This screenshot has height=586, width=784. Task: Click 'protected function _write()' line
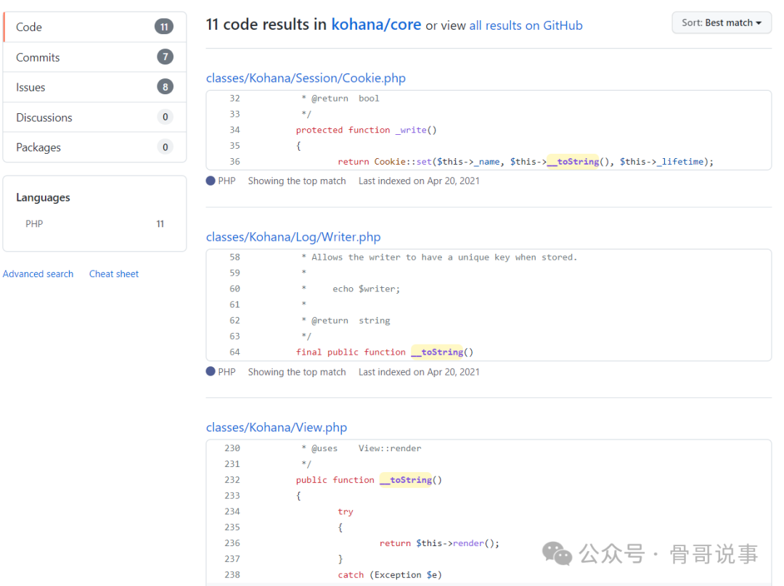(366, 130)
